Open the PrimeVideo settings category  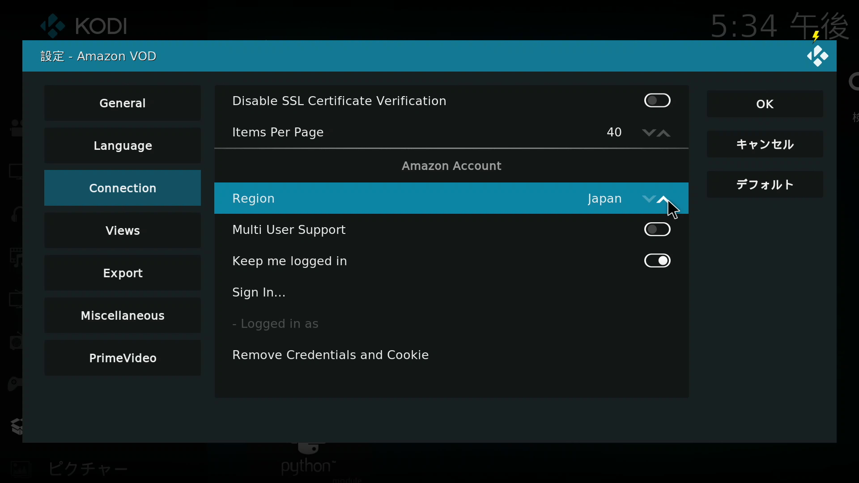point(123,358)
